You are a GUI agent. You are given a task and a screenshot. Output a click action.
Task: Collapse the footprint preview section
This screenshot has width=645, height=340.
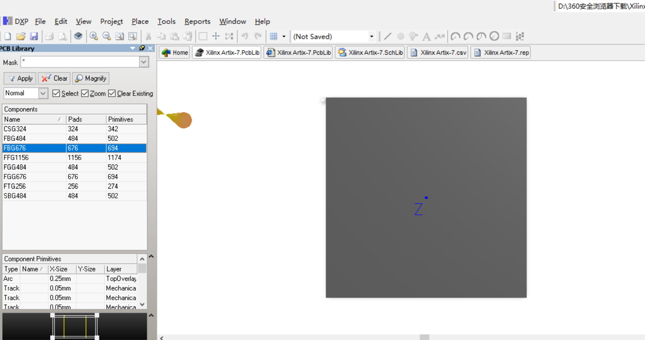pos(151,315)
